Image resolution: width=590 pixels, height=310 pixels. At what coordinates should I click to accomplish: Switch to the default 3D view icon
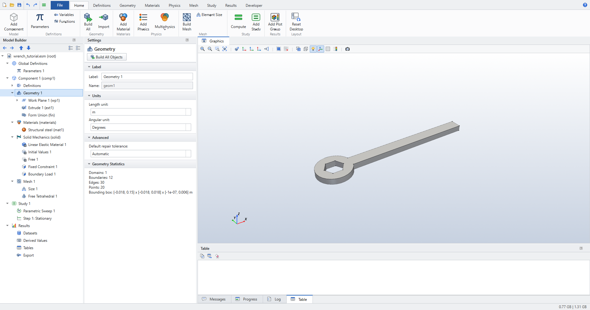237,49
